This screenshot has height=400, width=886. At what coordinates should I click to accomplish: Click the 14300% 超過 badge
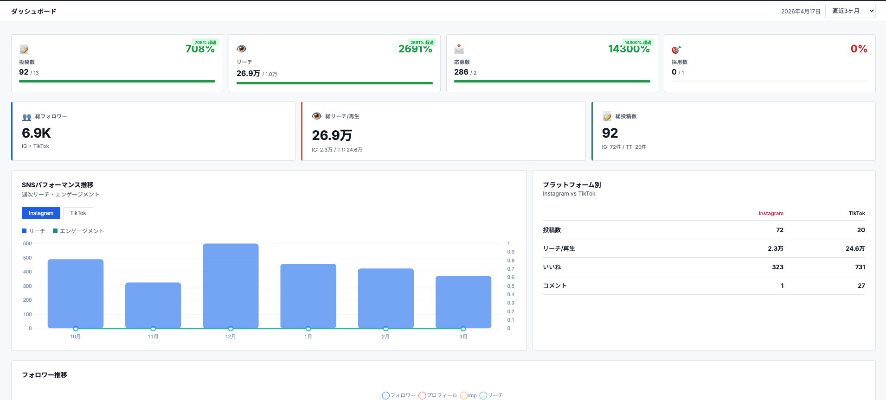[638, 42]
